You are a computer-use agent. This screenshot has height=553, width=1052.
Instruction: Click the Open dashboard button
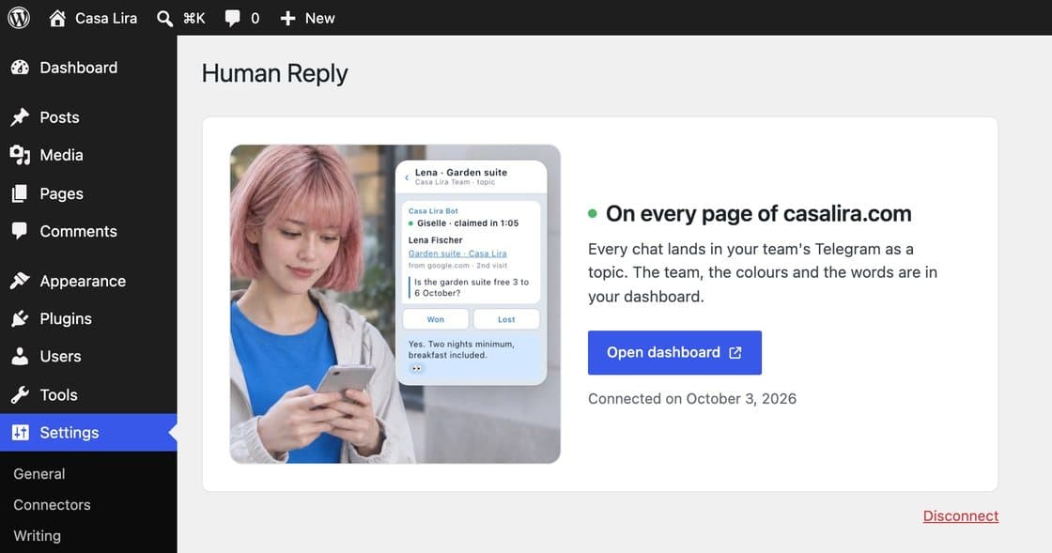(x=674, y=353)
